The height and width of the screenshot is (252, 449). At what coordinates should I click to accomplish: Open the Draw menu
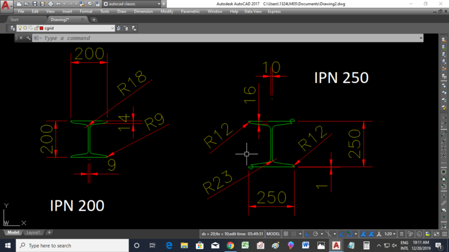(x=122, y=11)
